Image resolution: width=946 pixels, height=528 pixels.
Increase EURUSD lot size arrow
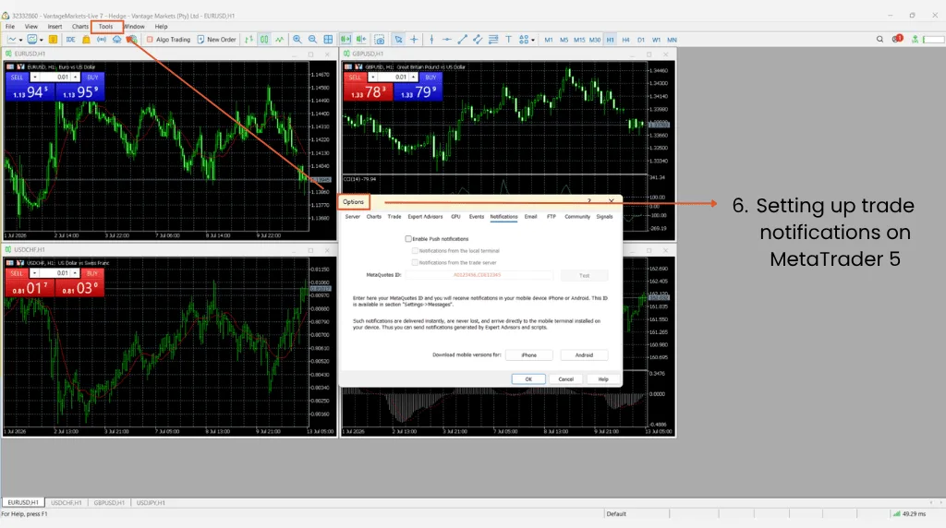(75, 78)
